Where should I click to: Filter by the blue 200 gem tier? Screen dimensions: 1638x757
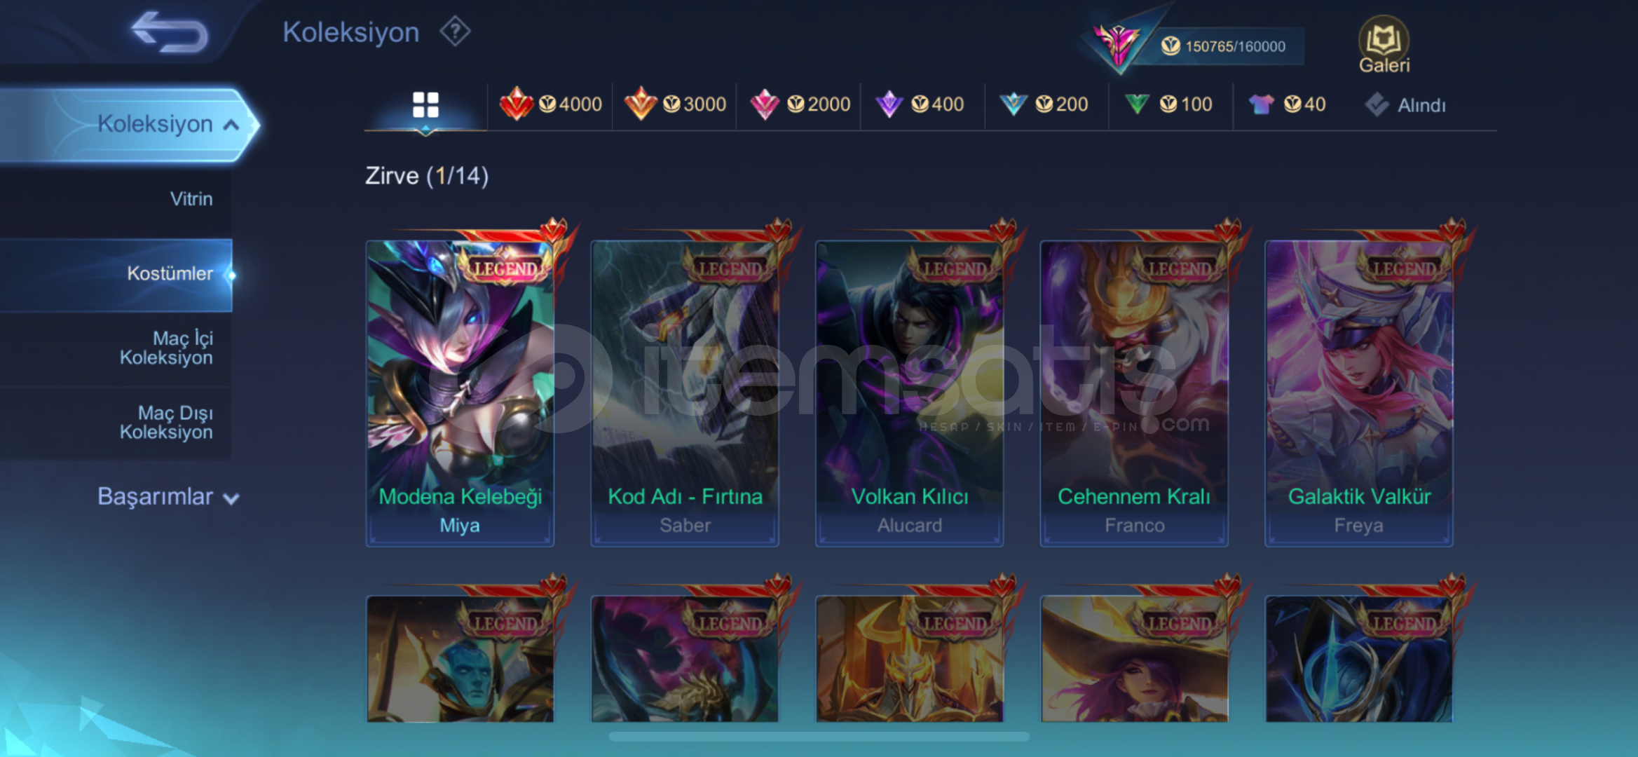1044,104
